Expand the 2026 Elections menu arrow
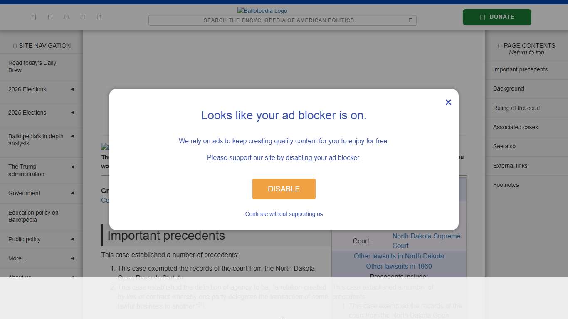Viewport: 568px width, 319px height. (72, 89)
